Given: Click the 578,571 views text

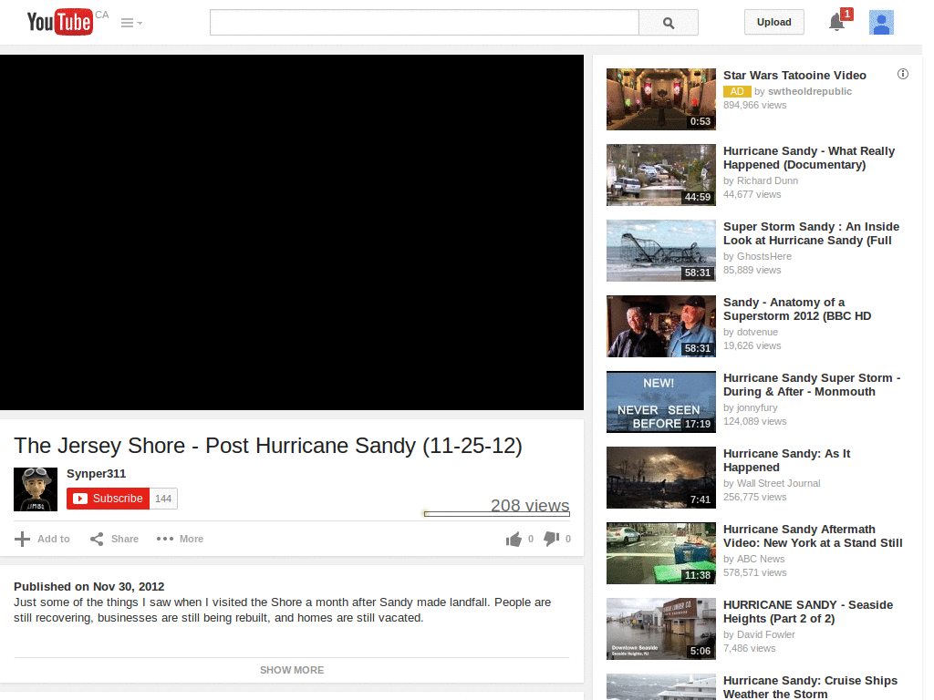Looking at the screenshot, I should (754, 572).
